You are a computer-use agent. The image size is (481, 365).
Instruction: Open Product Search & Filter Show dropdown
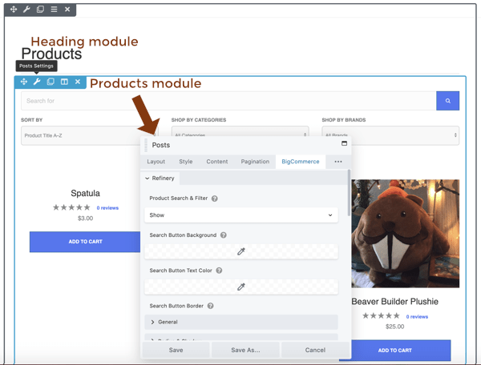coord(240,215)
